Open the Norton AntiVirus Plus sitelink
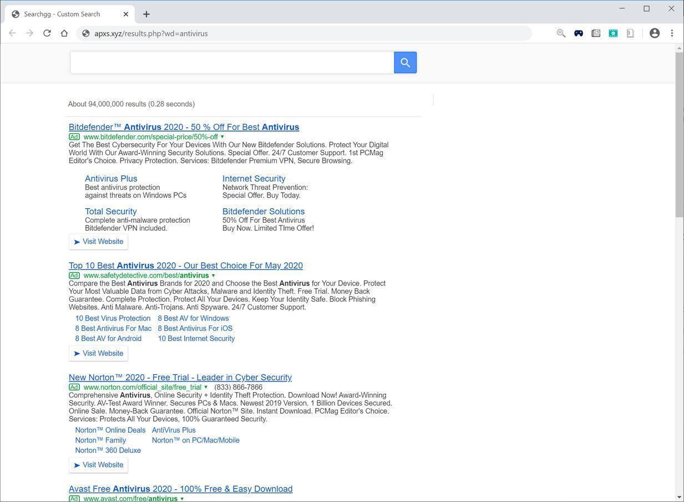The height and width of the screenshot is (502, 684). [174, 430]
